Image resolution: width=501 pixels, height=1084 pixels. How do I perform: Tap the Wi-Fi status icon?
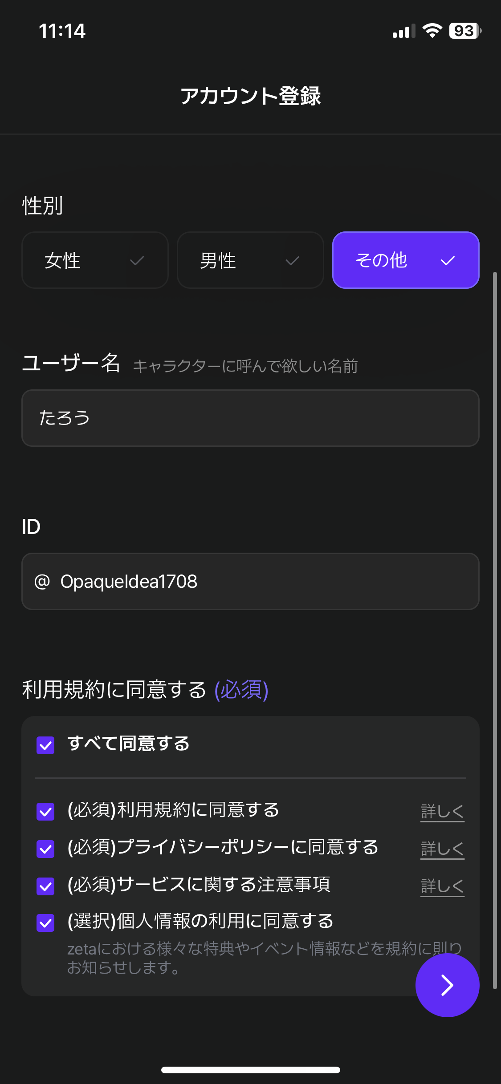[432, 31]
